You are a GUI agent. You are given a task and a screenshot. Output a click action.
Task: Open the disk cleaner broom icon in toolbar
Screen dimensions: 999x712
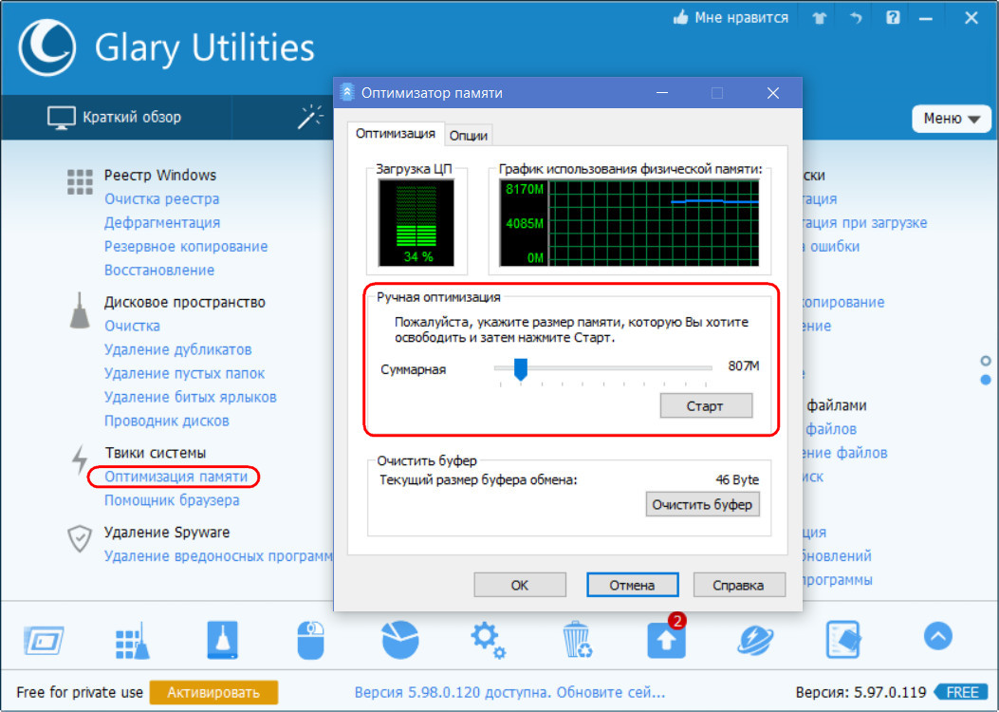(x=222, y=640)
